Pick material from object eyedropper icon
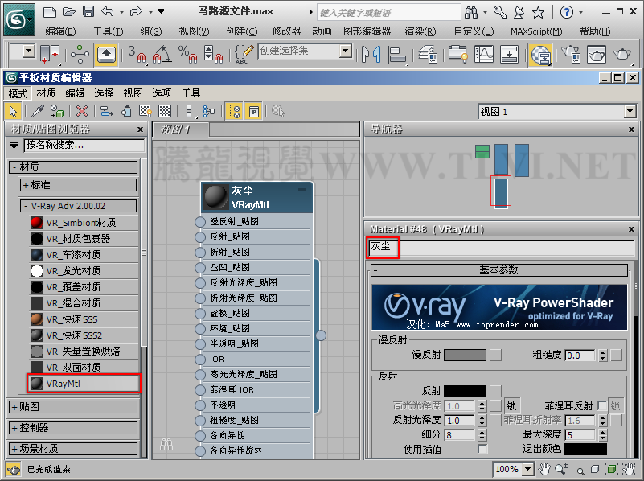 37,111
